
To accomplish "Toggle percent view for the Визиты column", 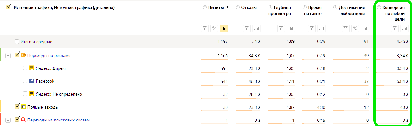I will click(214, 28).
